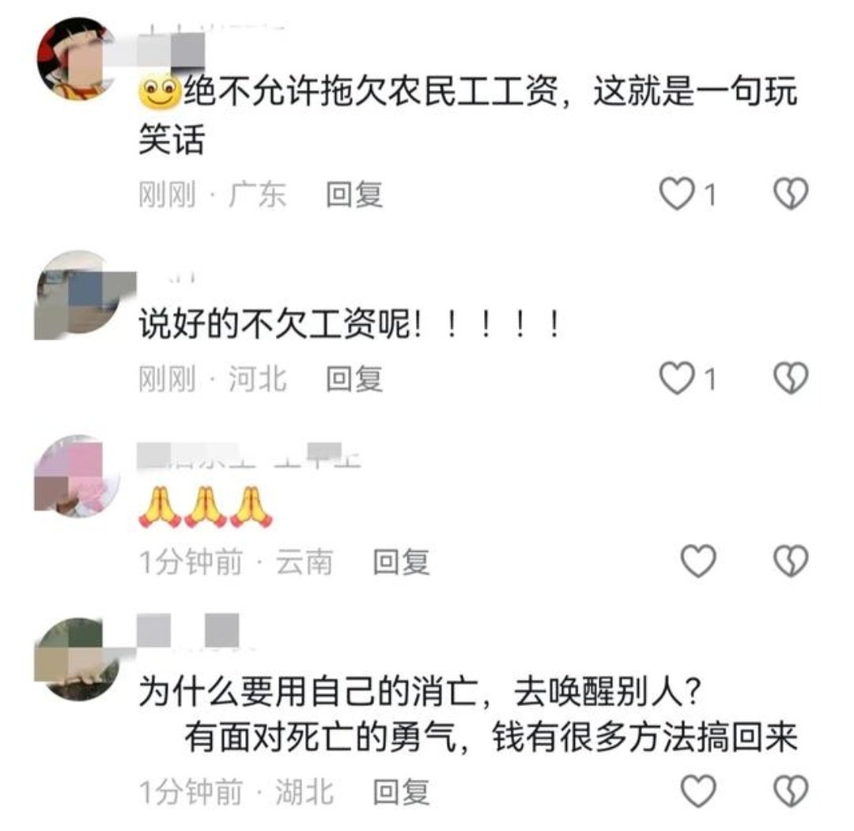Image resolution: width=854 pixels, height=831 pixels.
Task: Dislike the Yunnan praying hands comment
Action: coord(791,561)
